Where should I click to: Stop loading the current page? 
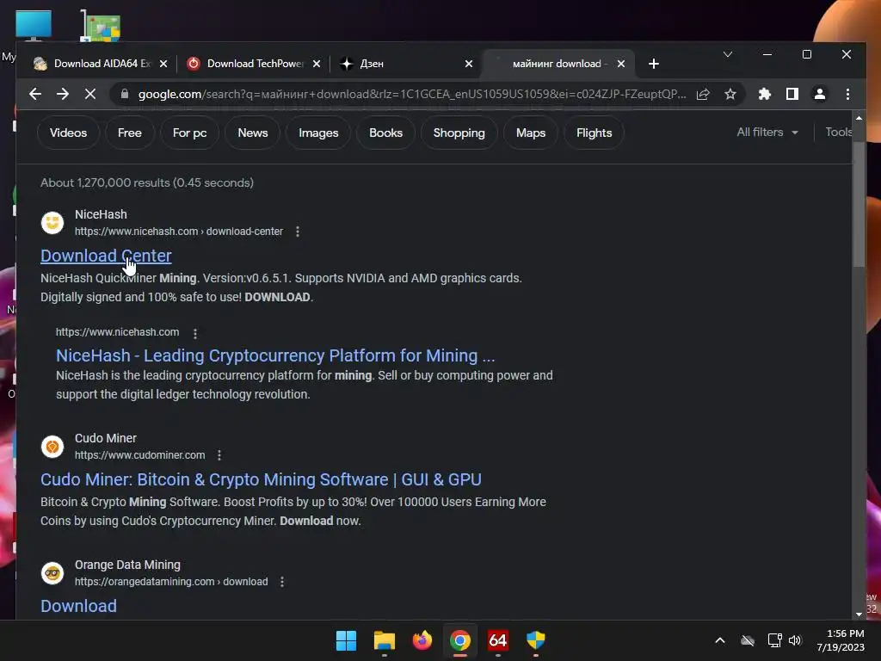(x=89, y=94)
